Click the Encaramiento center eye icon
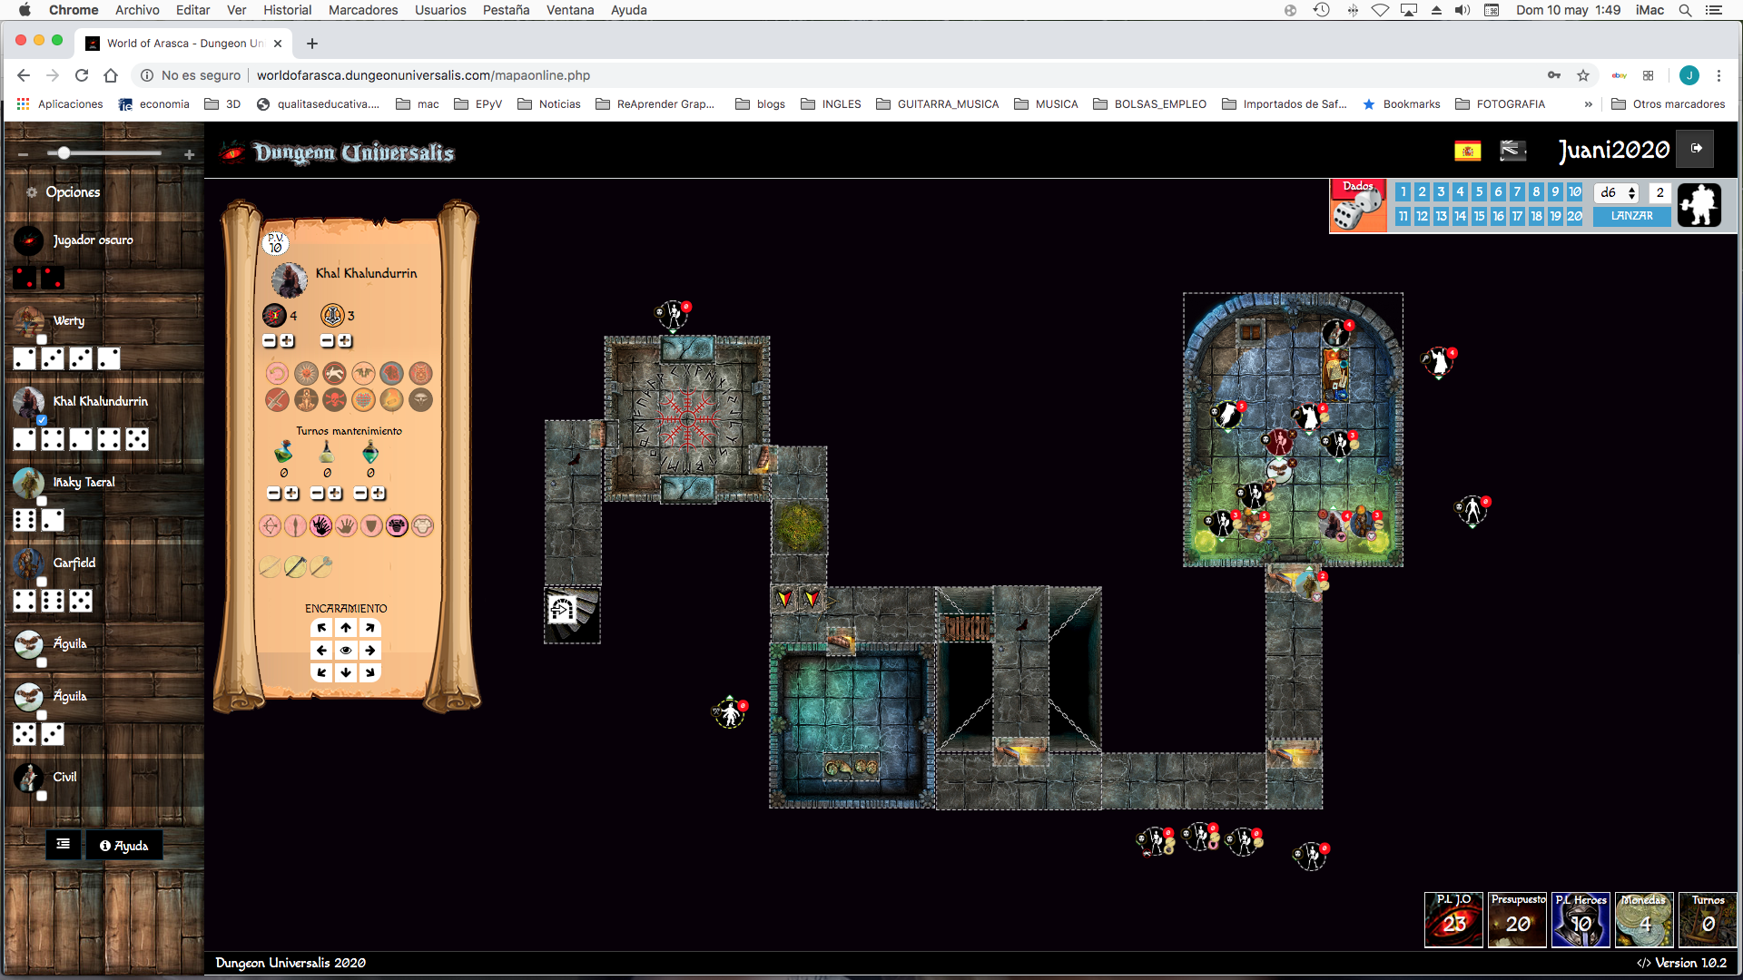1743x980 pixels. 346,651
